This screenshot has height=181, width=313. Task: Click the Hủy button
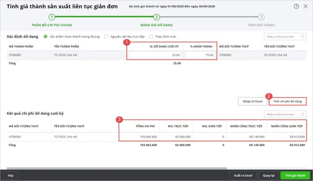11,175
